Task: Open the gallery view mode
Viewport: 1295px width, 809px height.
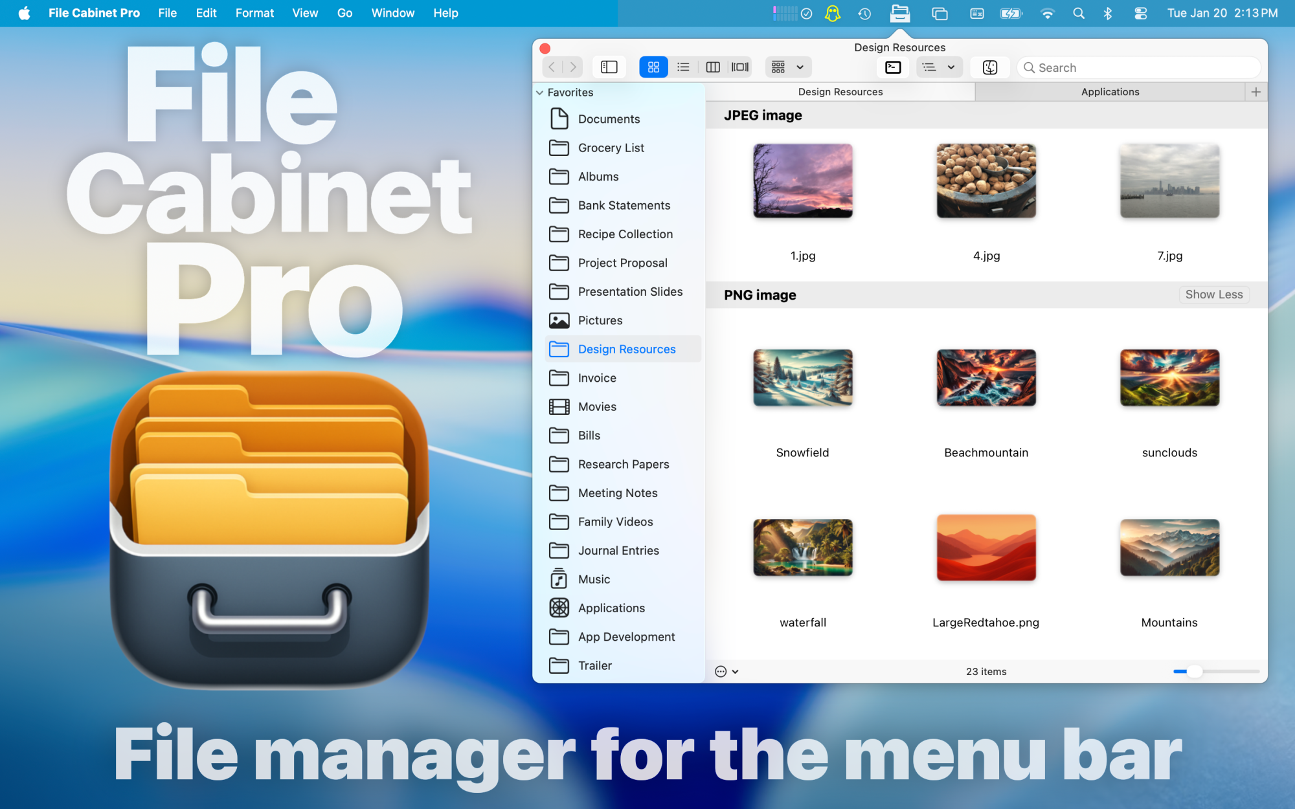Action: click(740, 67)
